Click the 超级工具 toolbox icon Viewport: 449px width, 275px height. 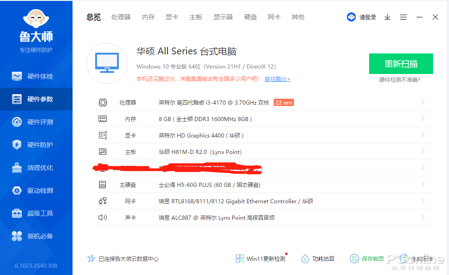point(17,213)
